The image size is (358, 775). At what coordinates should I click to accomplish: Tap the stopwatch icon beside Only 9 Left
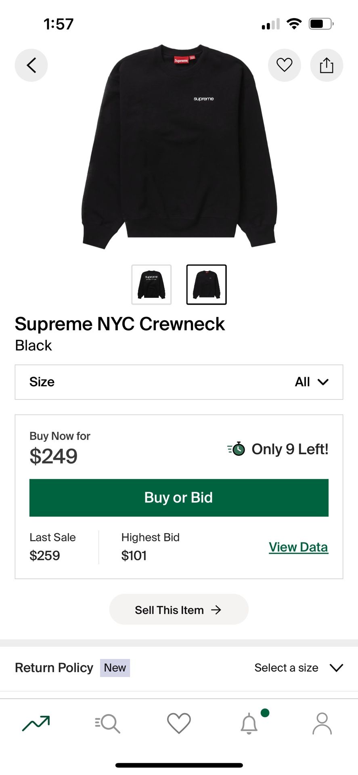(237, 449)
